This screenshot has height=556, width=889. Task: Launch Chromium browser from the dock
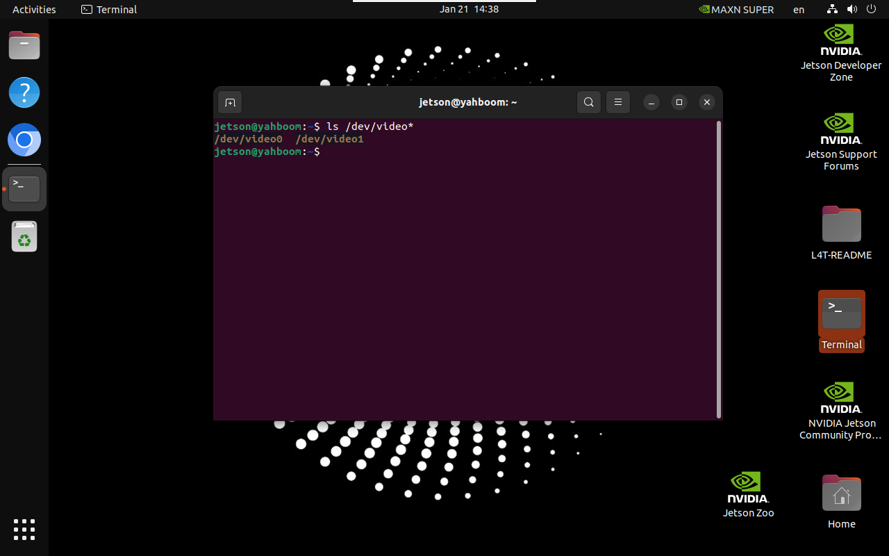pyautogui.click(x=24, y=140)
